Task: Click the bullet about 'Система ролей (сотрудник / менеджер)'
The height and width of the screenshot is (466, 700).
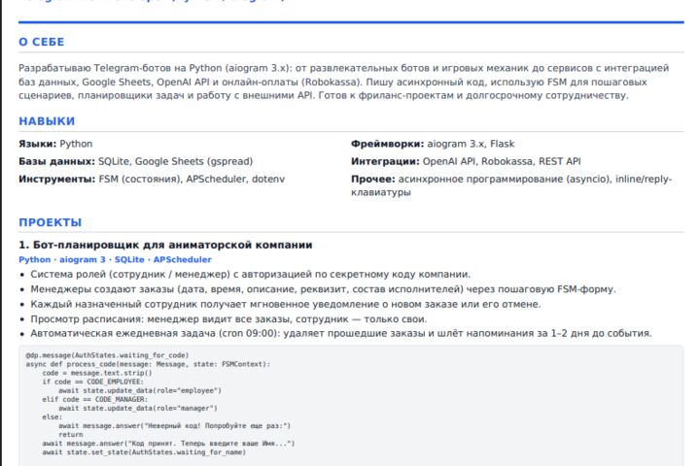Action: 251,274
